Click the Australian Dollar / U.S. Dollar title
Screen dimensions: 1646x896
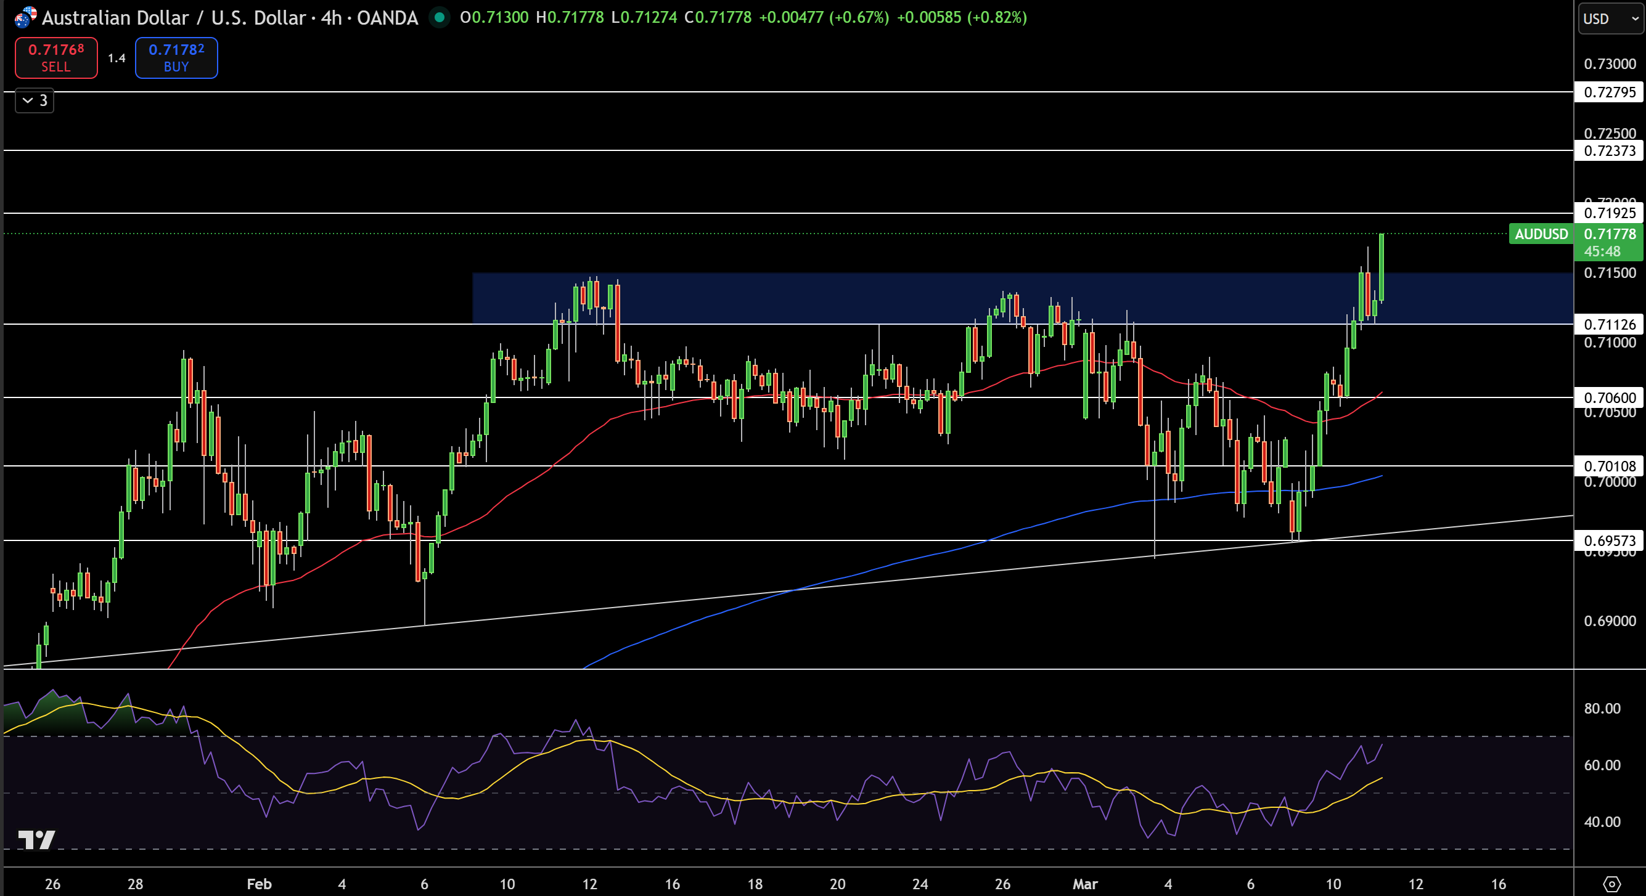coord(175,17)
